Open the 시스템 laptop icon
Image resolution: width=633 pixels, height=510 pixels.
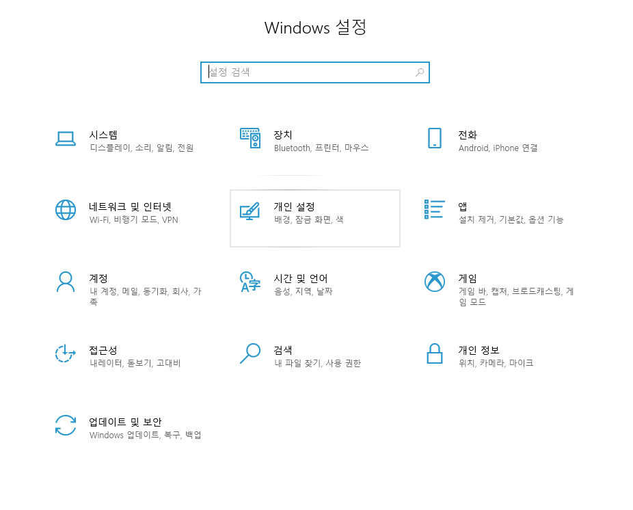(x=66, y=139)
